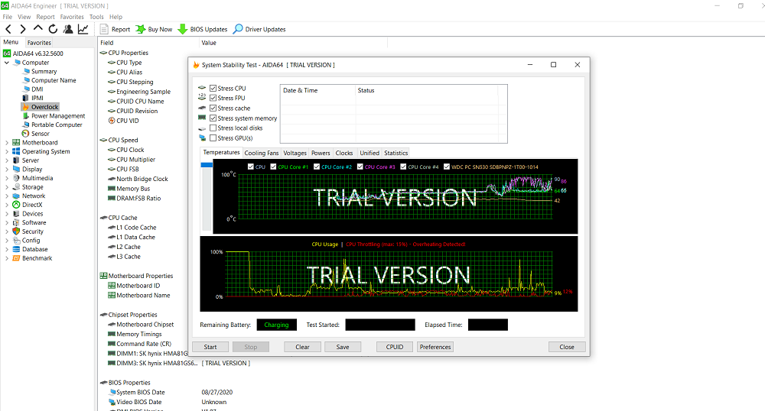Image resolution: width=765 pixels, height=411 pixels.
Task: Open the Tools menu
Action: (96, 16)
